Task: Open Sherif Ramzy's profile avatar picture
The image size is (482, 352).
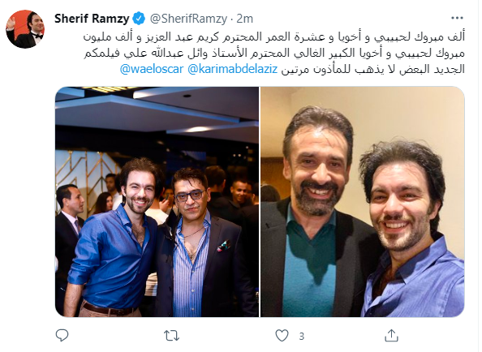Action: pos(25,29)
